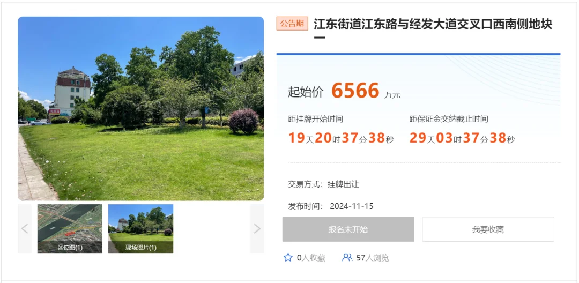The width and height of the screenshot is (579, 283).
Task: Go to previous thumbnail with left arrow
Action: click(25, 229)
